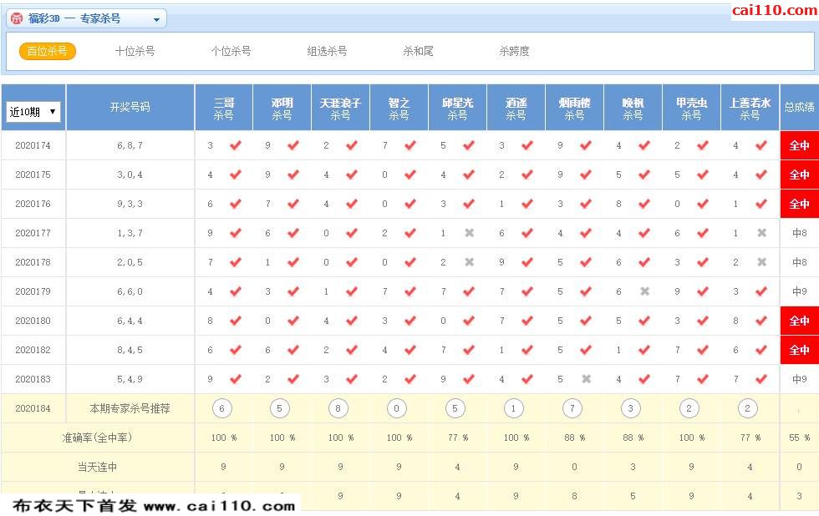Viewport: 819px width, 516px height.
Task: Click the 甲壳虫杀号 column header
Action: click(692, 108)
